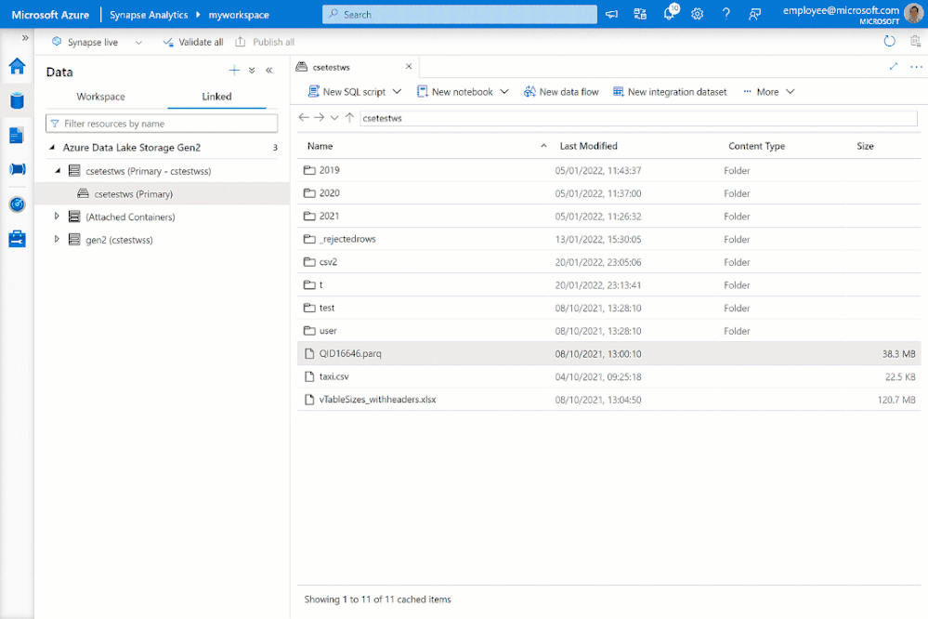The height and width of the screenshot is (619, 928).
Task: Click Validate all button
Action: click(x=193, y=42)
